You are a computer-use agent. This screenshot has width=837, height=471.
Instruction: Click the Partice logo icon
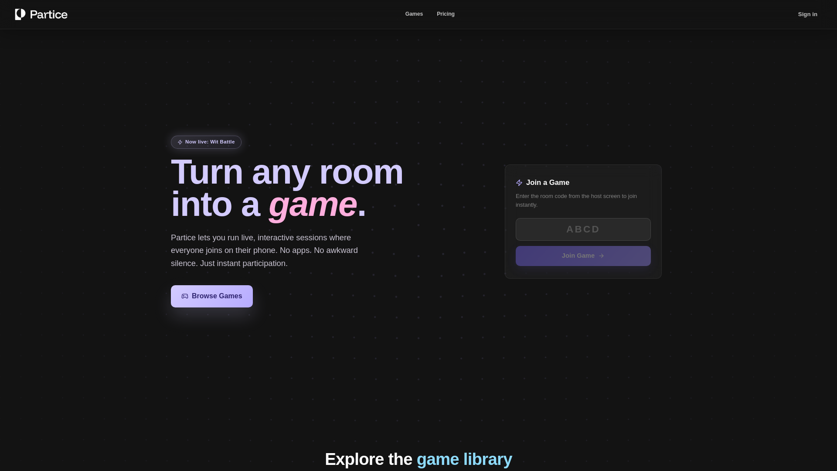coord(20,14)
